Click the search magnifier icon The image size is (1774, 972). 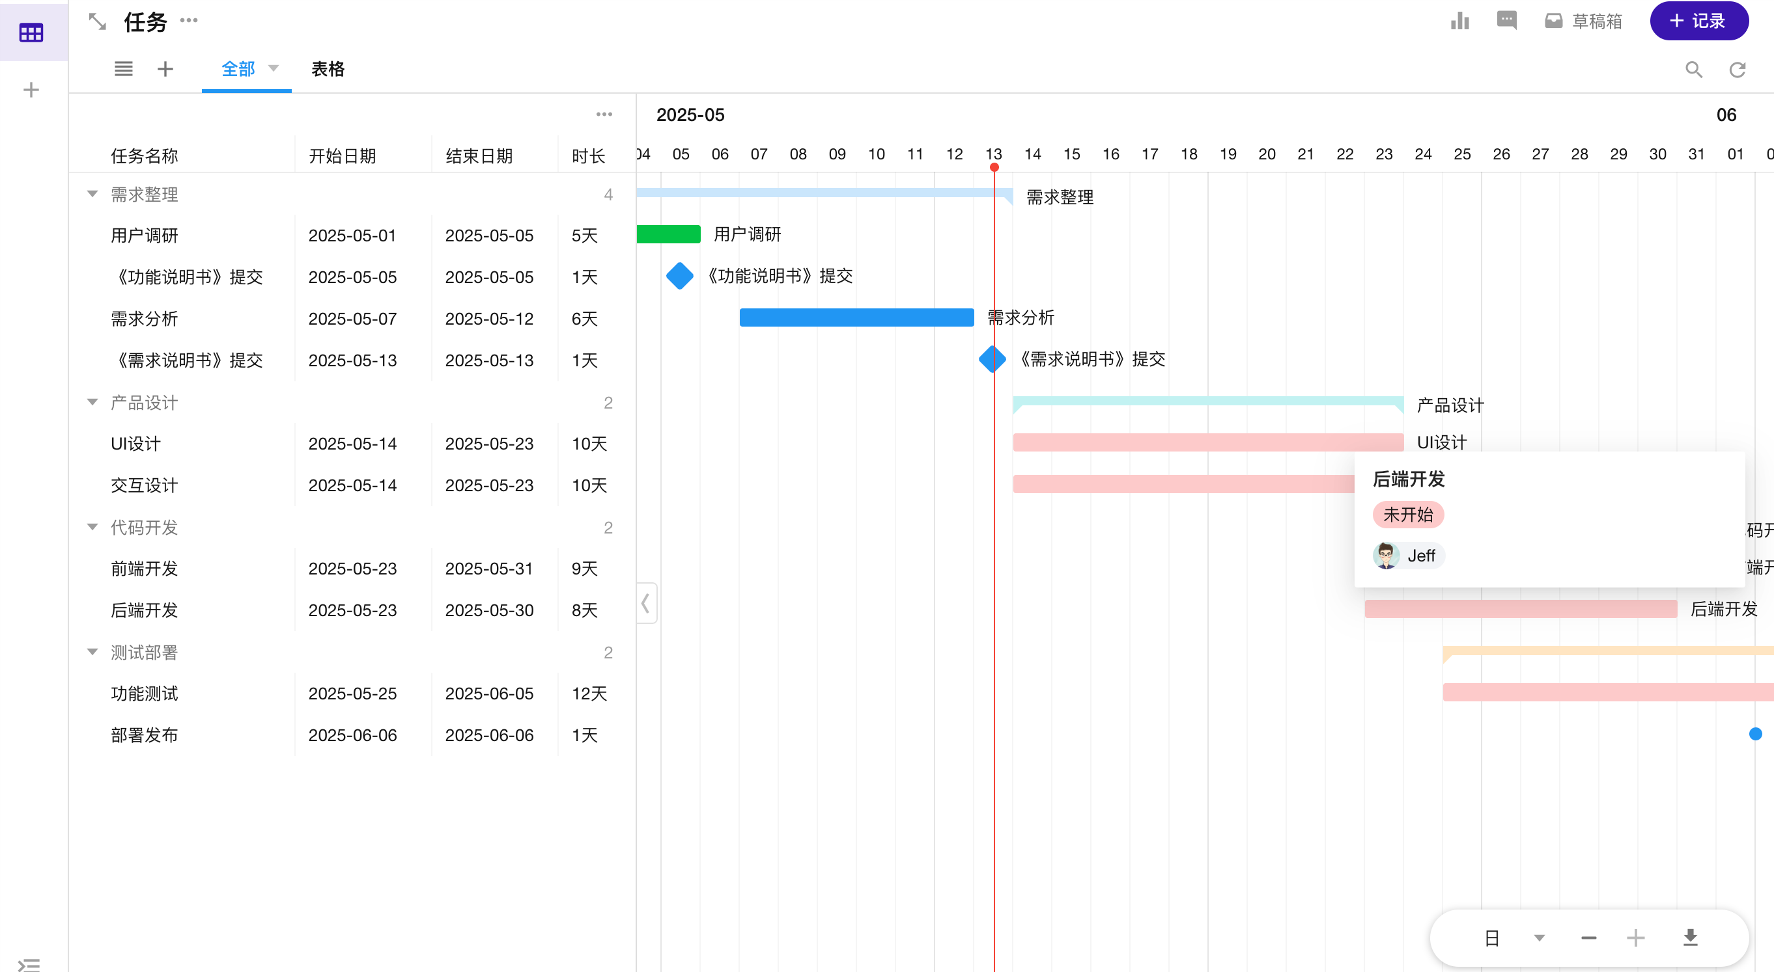pyautogui.click(x=1693, y=70)
